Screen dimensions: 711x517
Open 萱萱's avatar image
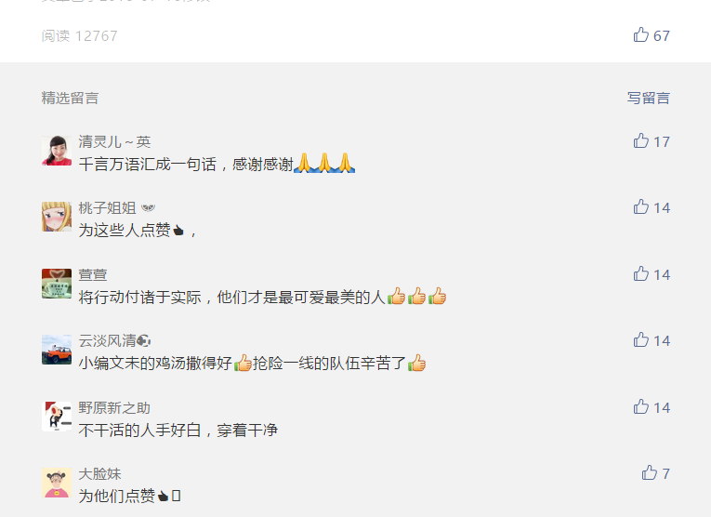(57, 284)
